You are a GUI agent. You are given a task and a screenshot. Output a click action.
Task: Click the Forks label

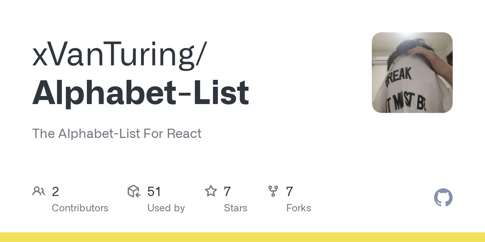(299, 208)
